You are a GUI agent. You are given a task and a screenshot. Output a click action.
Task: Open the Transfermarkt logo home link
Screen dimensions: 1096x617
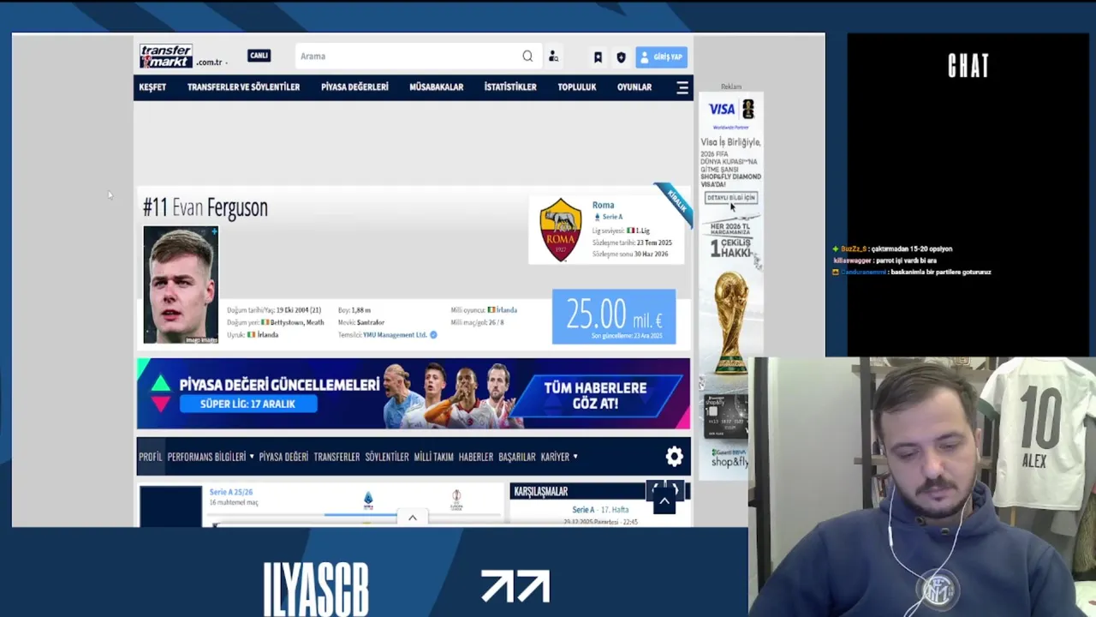(x=166, y=56)
